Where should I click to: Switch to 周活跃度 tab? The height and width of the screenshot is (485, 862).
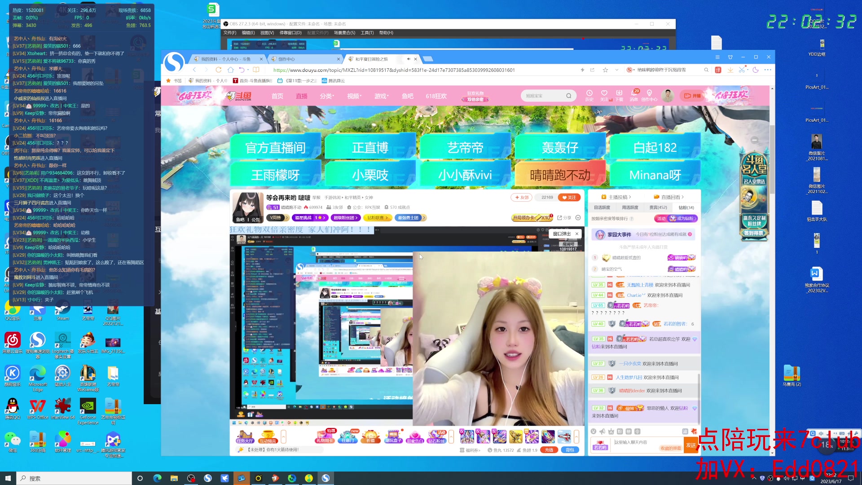(630, 207)
